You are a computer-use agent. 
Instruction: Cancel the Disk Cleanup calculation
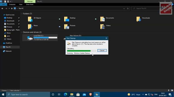pyautogui.click(x=102, y=50)
